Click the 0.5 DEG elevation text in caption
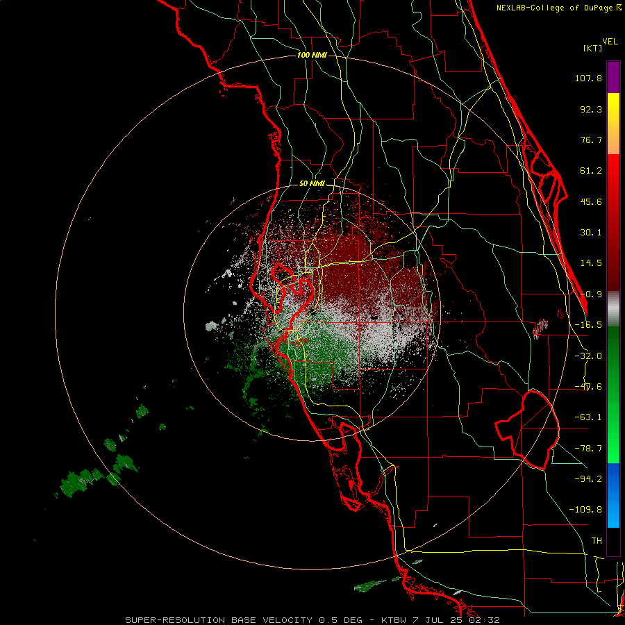This screenshot has height=625, width=625. click(341, 620)
